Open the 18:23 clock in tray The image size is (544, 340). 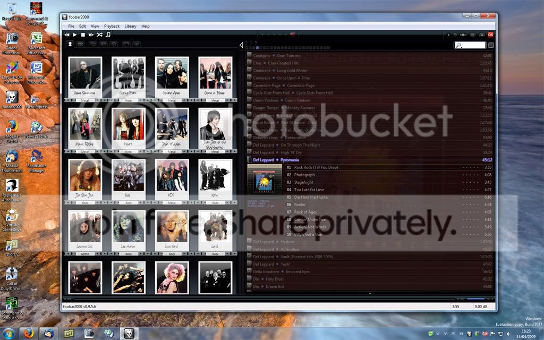(x=525, y=334)
